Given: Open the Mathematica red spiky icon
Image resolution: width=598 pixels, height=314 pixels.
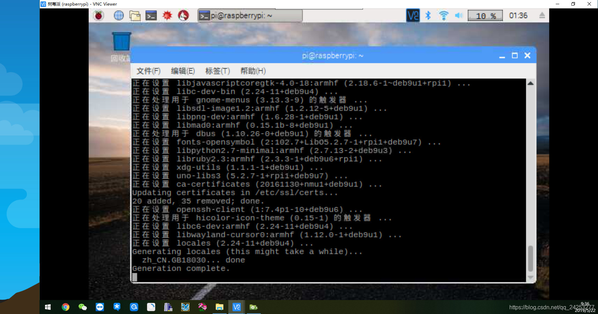Looking at the screenshot, I should (x=167, y=15).
